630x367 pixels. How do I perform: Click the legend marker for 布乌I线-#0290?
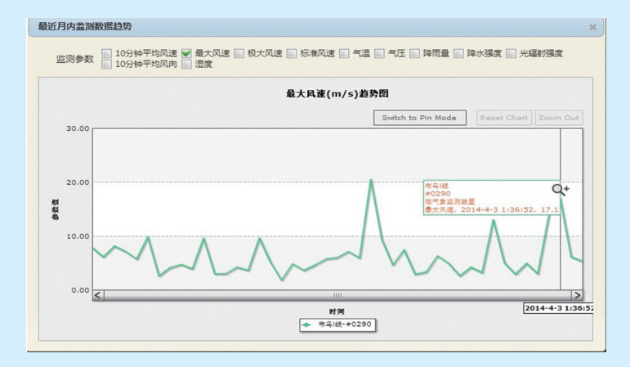tap(306, 324)
